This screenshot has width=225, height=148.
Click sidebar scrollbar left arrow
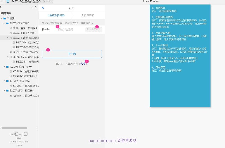[x=1, y=128]
